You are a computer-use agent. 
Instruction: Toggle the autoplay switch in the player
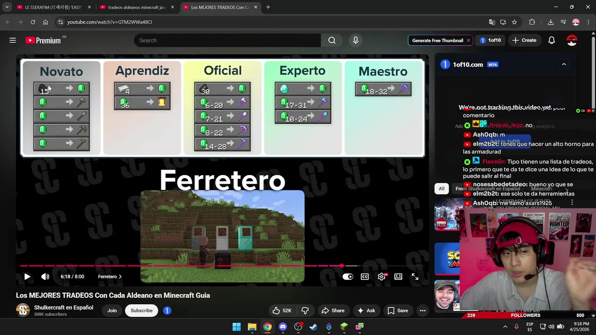click(348, 276)
